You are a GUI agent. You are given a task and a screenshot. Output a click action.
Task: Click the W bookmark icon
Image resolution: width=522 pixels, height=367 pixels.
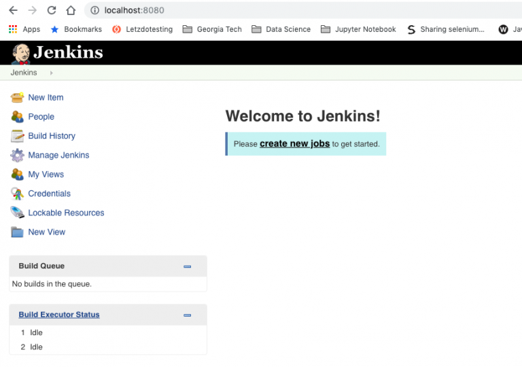(503, 29)
